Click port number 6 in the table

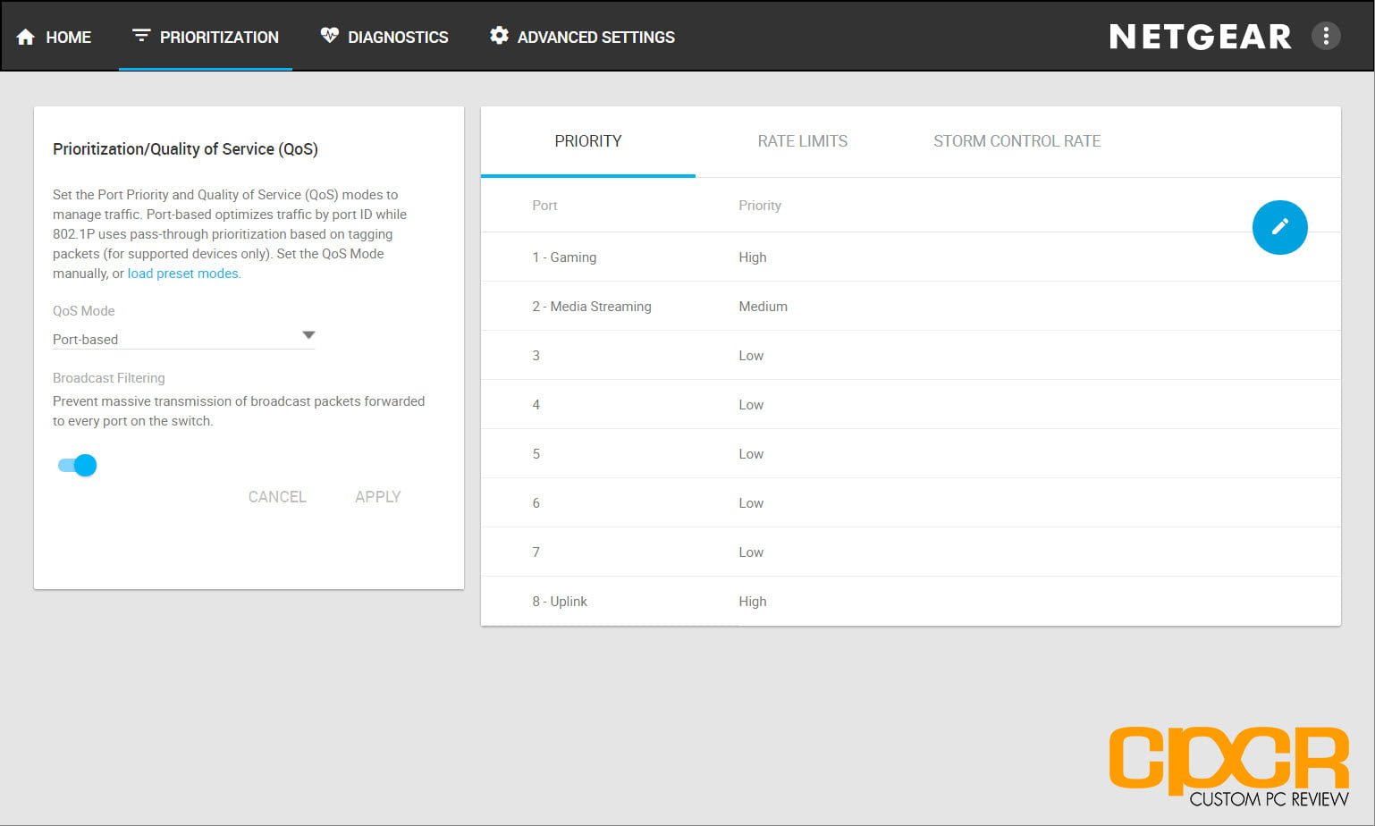pyautogui.click(x=536, y=503)
